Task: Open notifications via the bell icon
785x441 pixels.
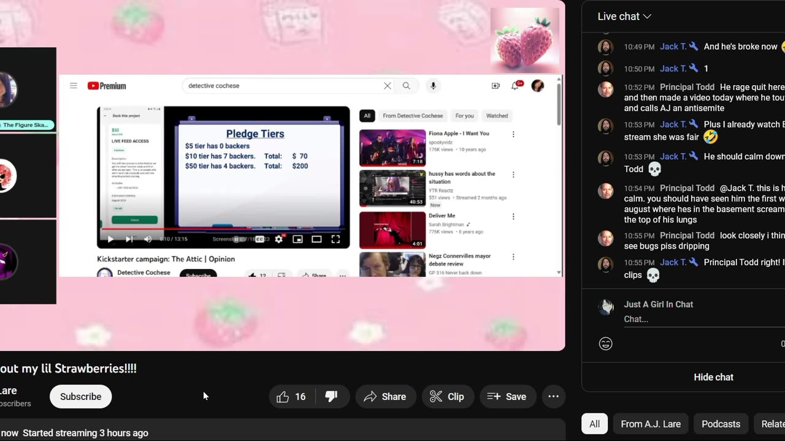Action: tap(515, 86)
